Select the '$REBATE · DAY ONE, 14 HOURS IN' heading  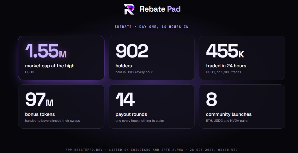pyautogui.click(x=151, y=27)
